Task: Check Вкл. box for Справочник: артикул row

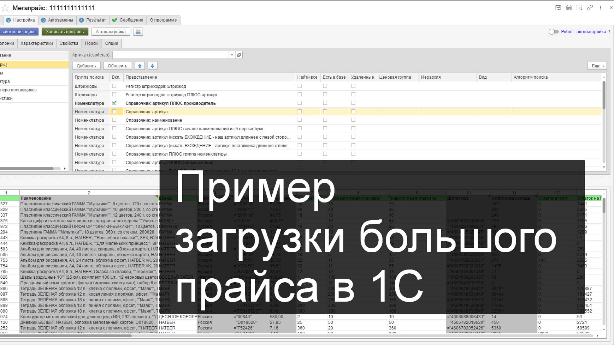Action: [114, 111]
